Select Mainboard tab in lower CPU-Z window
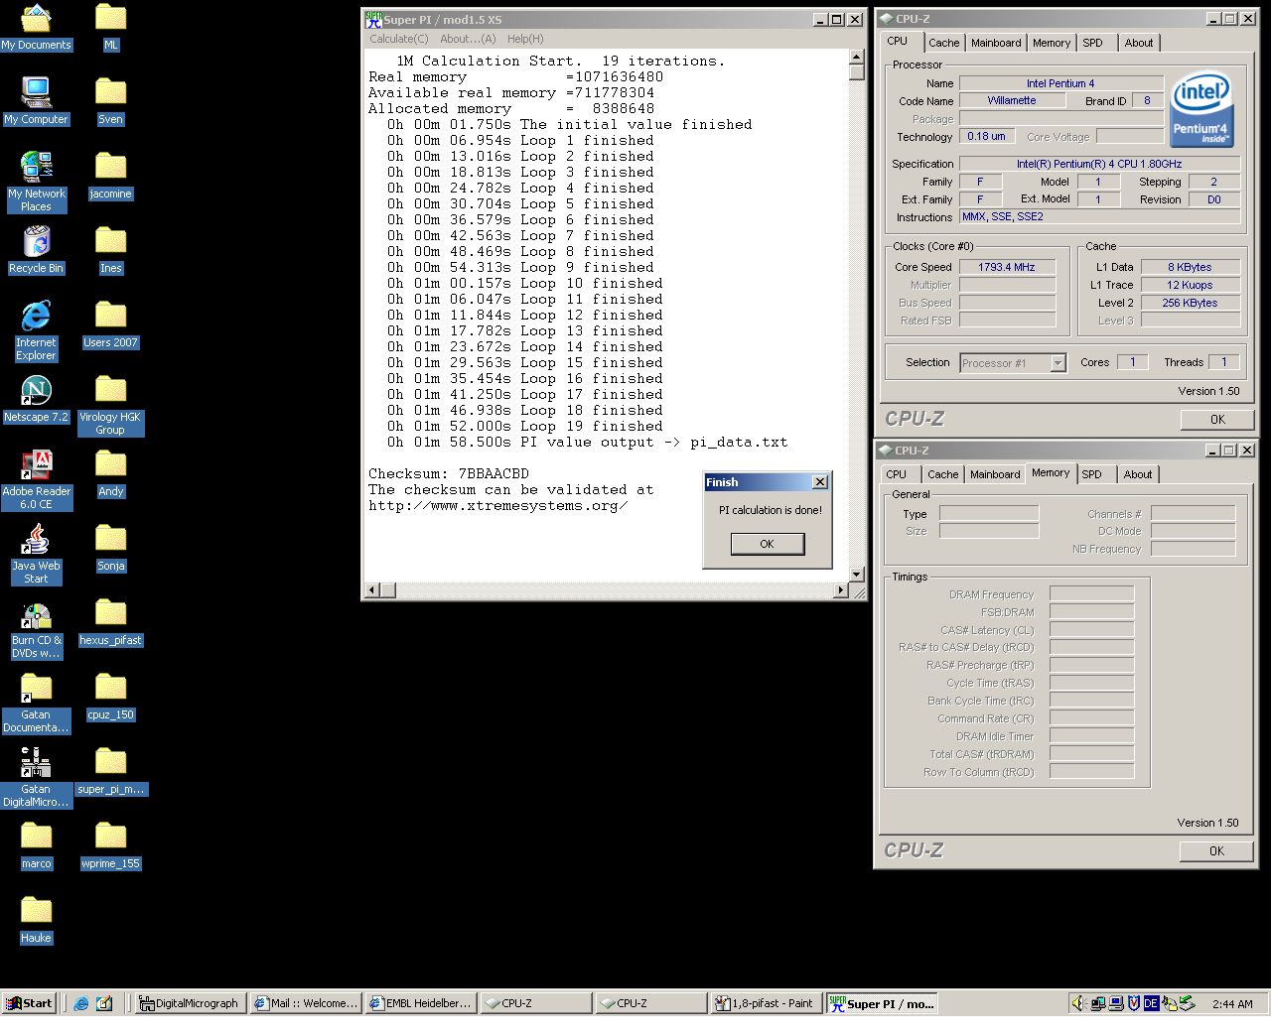This screenshot has height=1034, width=1271. pos(995,474)
